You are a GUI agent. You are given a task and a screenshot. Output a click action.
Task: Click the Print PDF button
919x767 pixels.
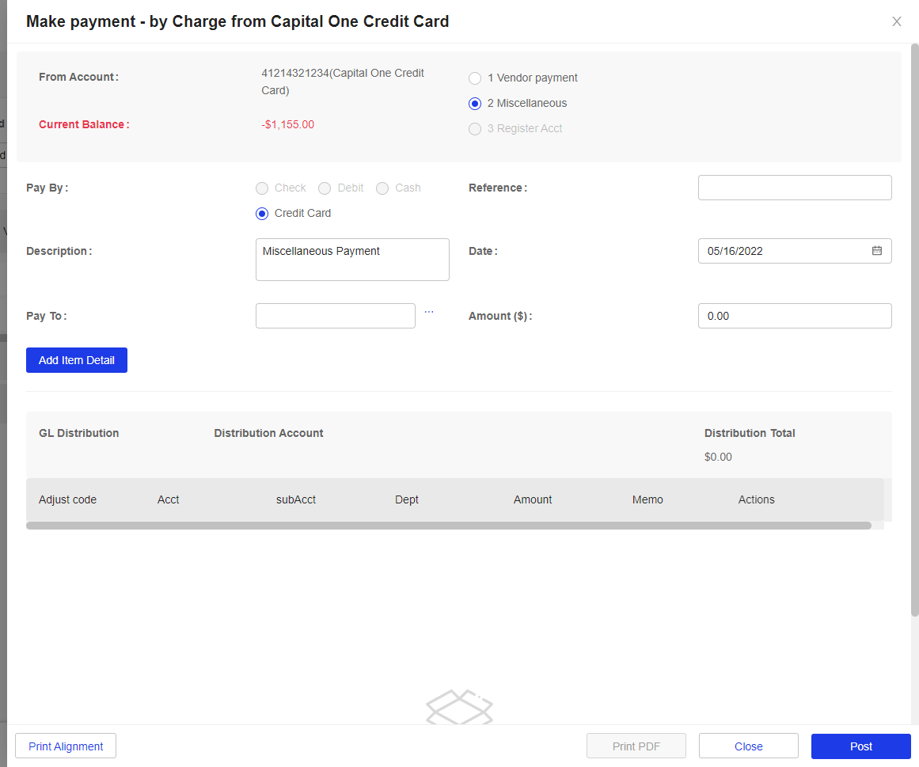click(636, 746)
